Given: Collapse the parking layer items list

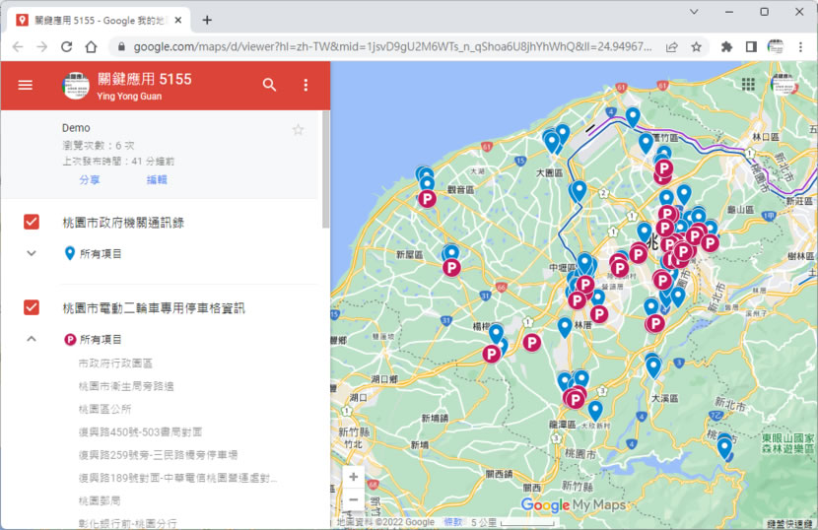Looking at the screenshot, I should point(32,339).
